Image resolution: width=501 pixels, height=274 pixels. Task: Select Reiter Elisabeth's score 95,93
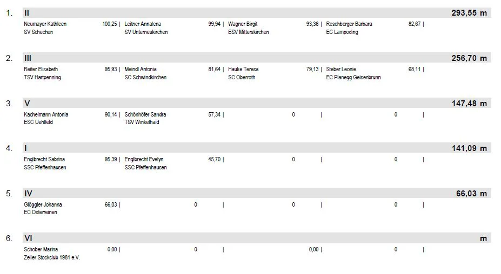coord(111,69)
